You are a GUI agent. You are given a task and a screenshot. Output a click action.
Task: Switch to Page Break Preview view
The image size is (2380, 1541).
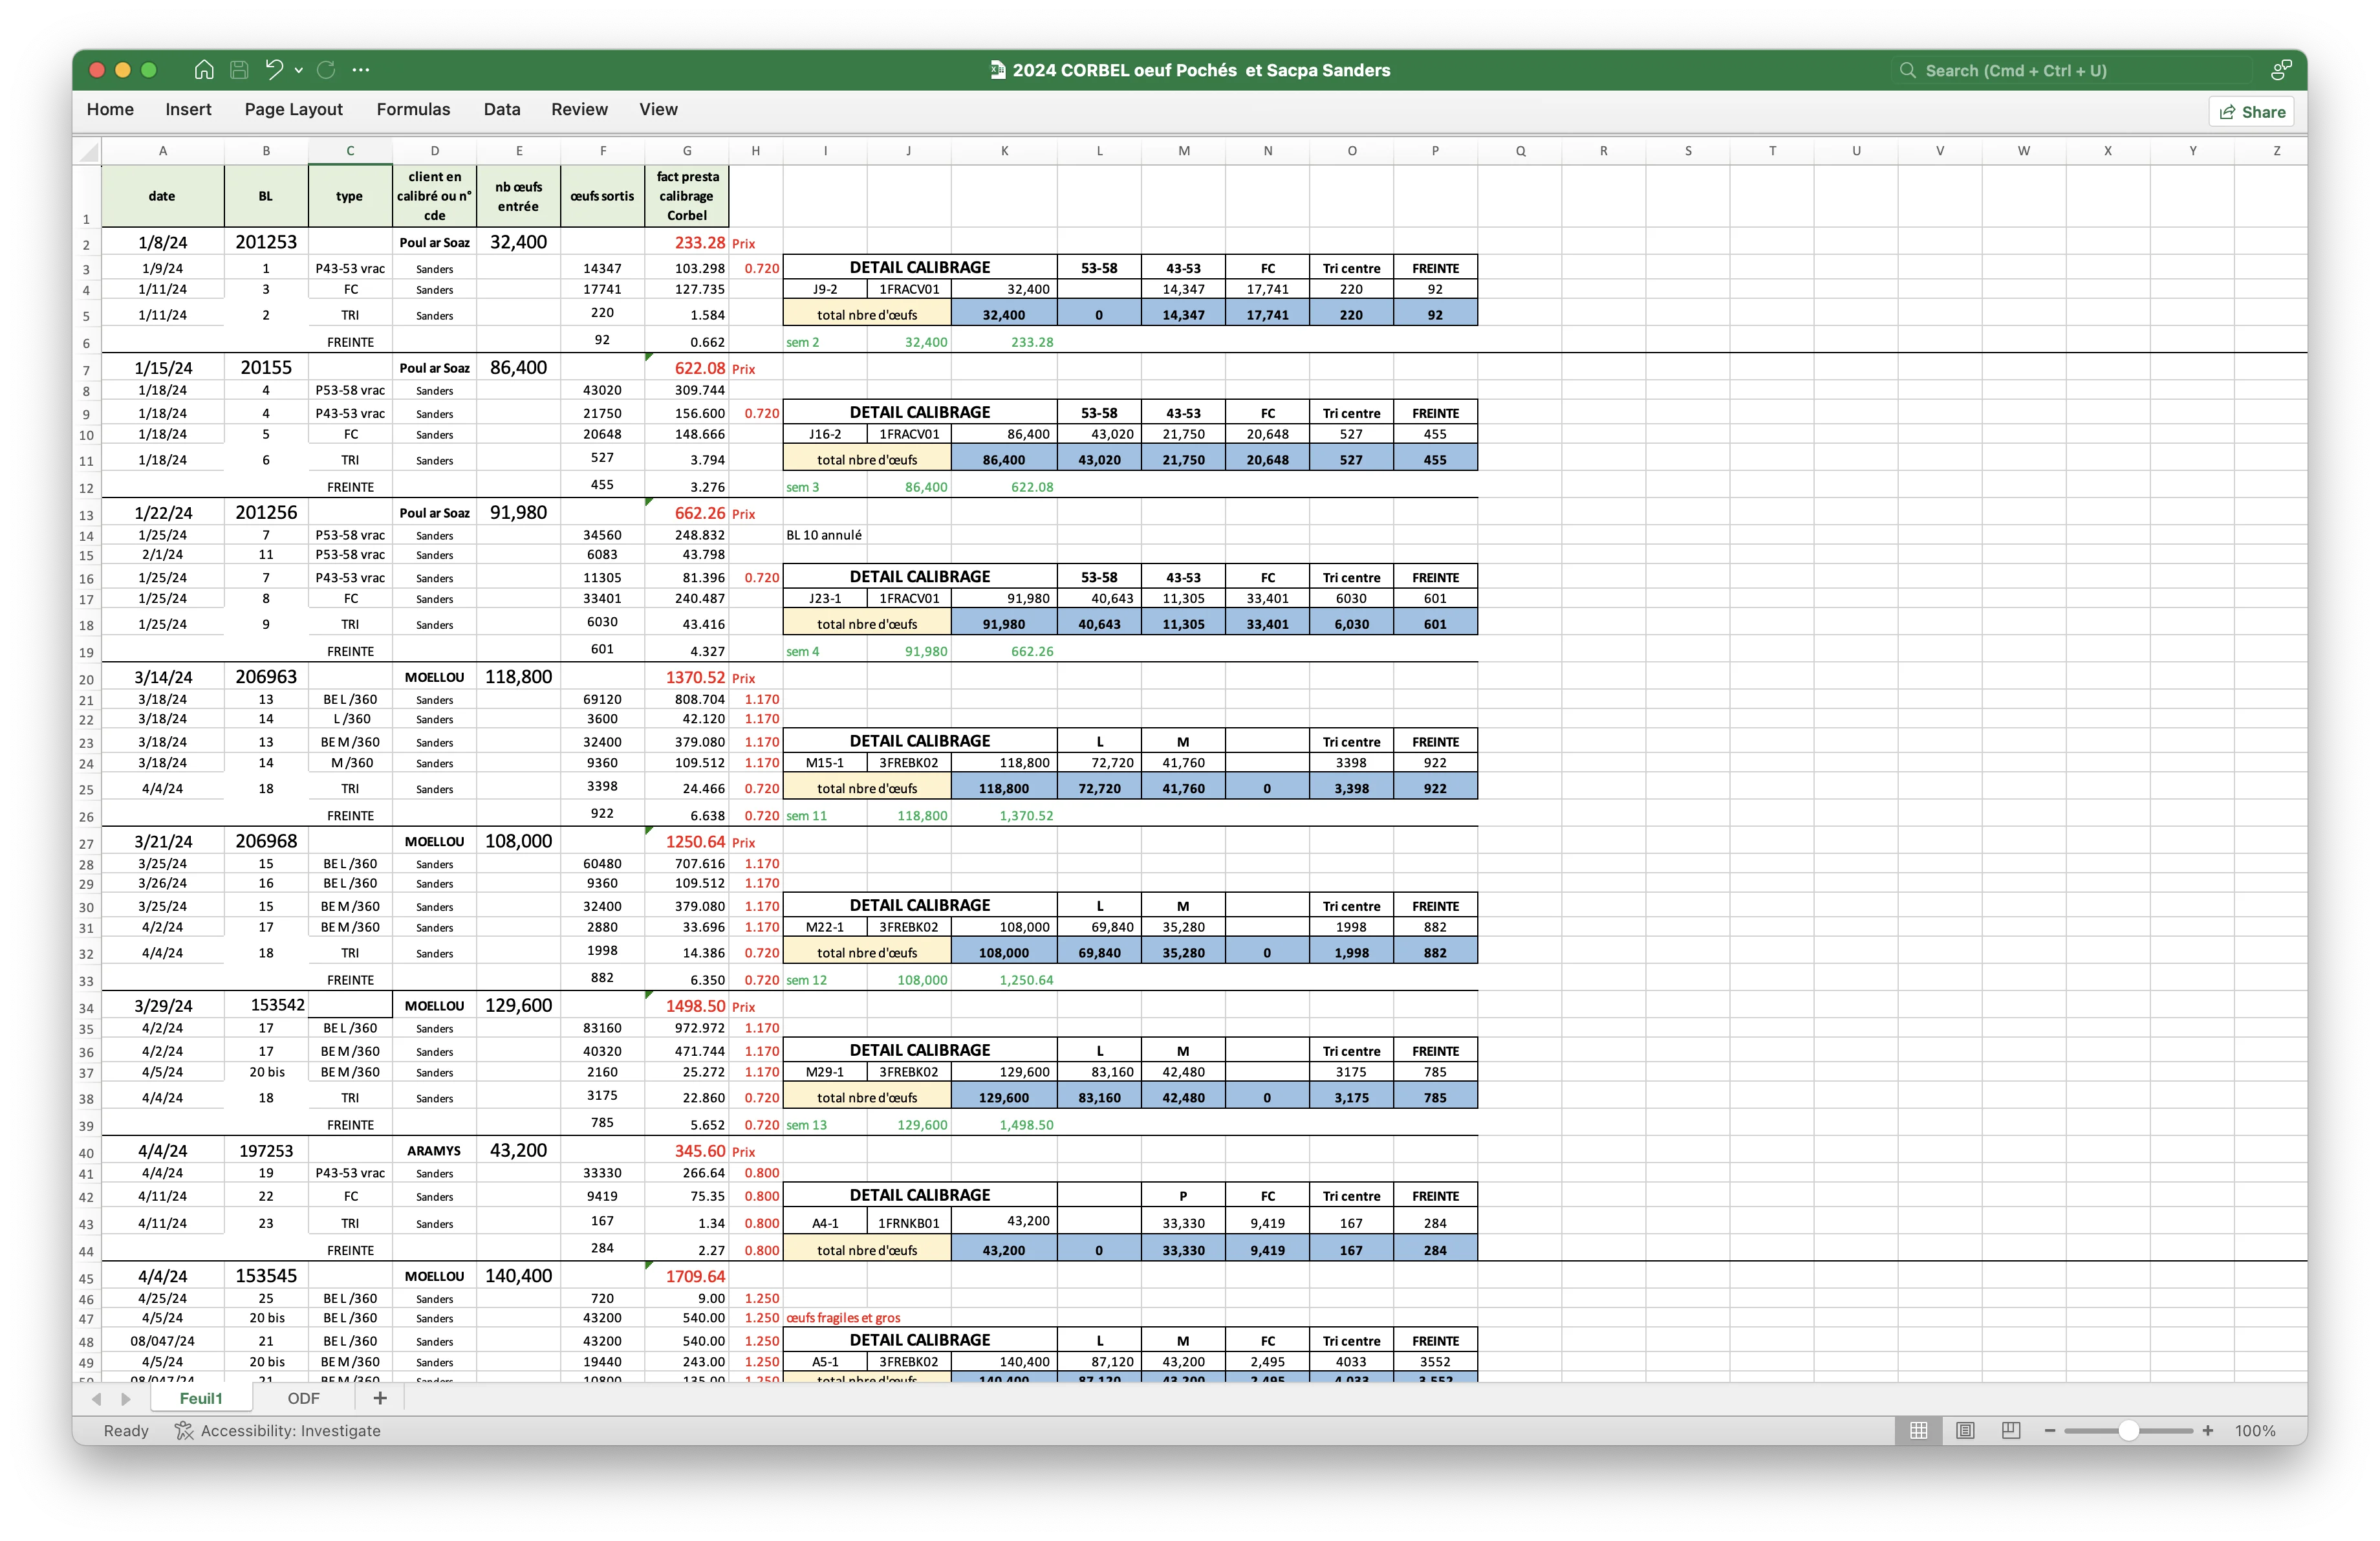click(2011, 1431)
